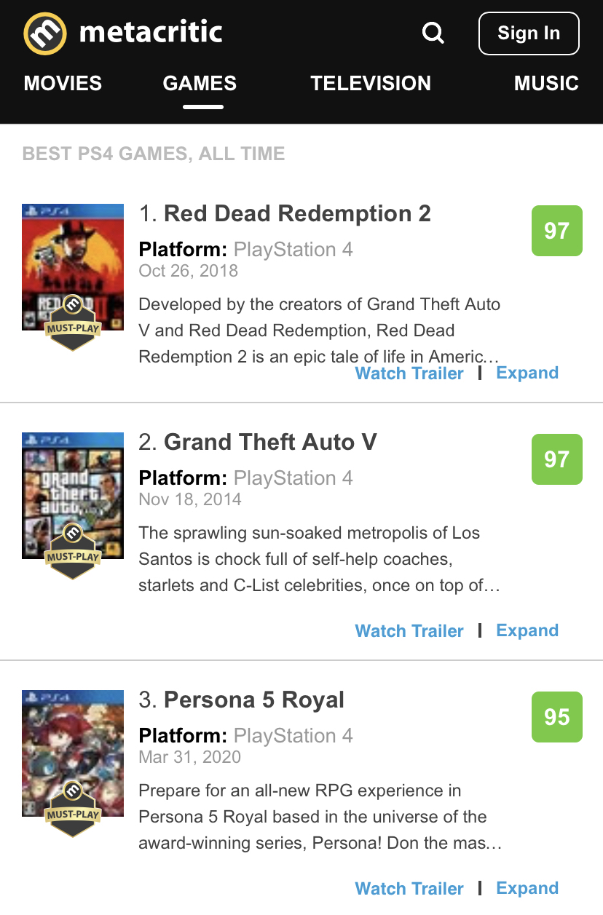Click the 97 metascore for Red Dead Redemption 2
603x915 pixels.
click(557, 231)
